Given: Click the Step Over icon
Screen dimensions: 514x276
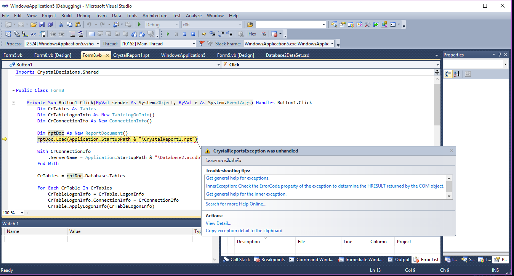Looking at the screenshot, I should pyautogui.click(x=221, y=34).
